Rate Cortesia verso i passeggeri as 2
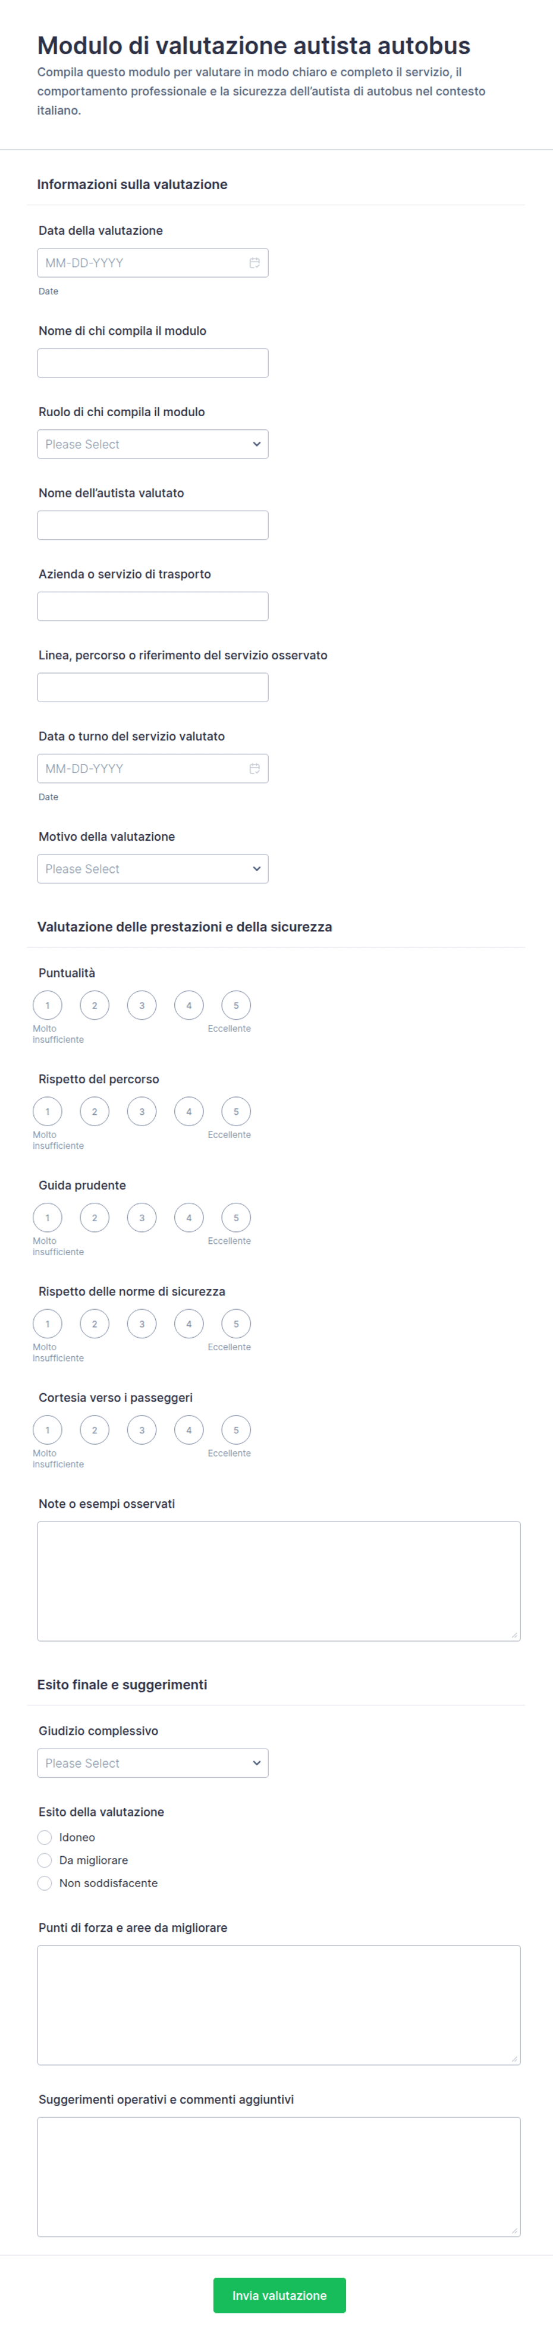553x2342 pixels. (x=95, y=1430)
